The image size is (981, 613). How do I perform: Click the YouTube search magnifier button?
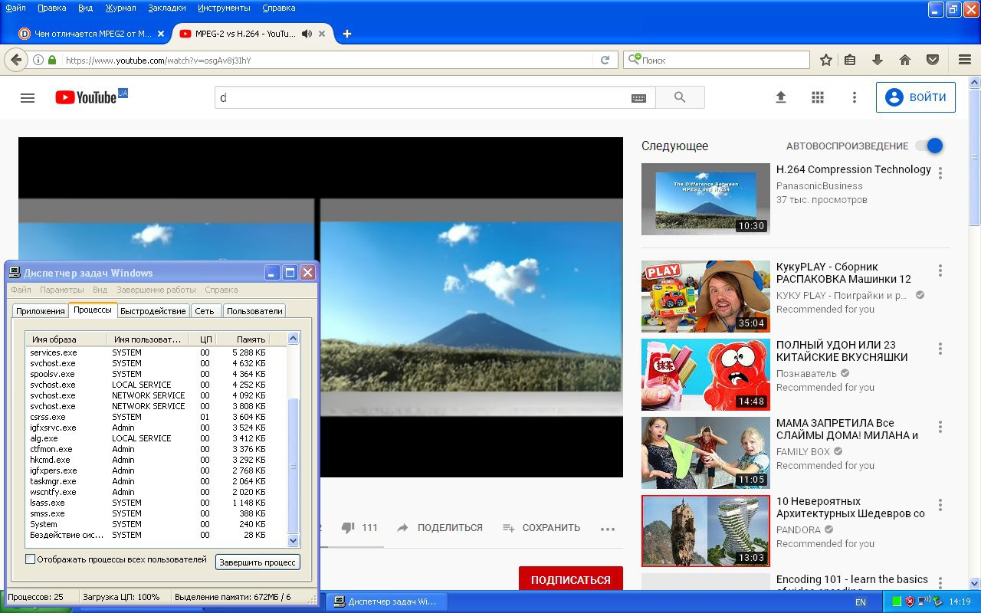(680, 97)
